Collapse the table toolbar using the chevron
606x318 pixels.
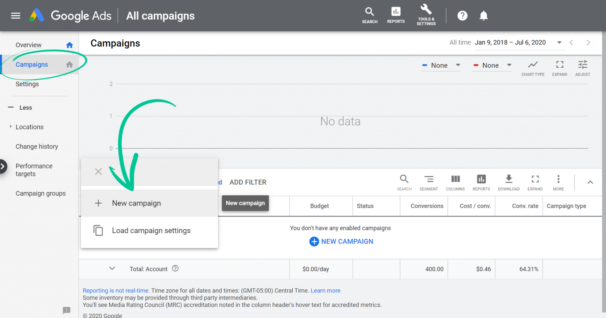[x=590, y=182]
